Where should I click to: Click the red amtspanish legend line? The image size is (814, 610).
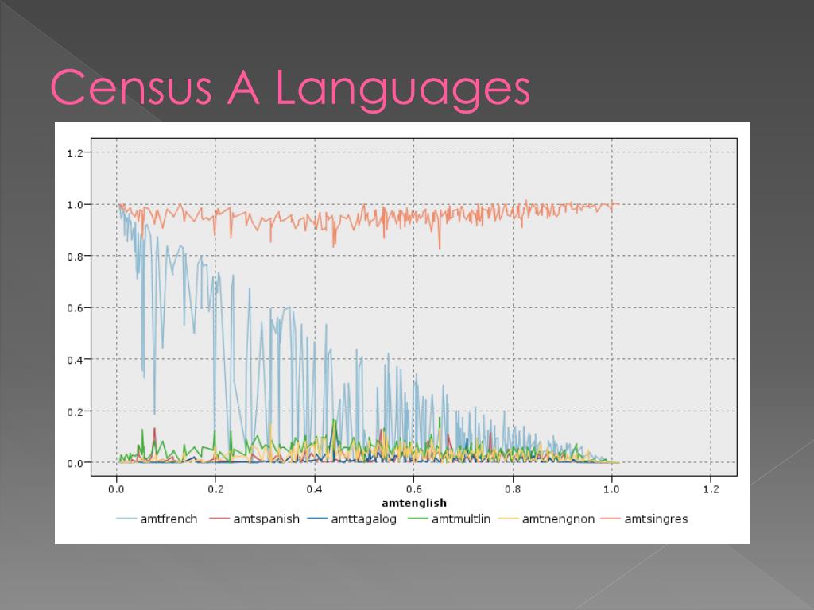pos(219,519)
